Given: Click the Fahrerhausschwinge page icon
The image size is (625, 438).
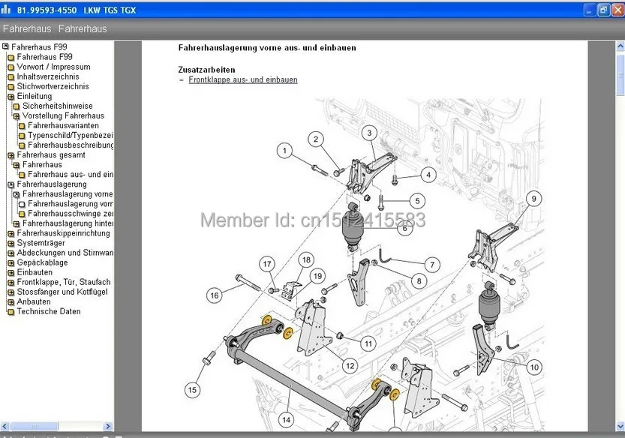Looking at the screenshot, I should pyautogui.click(x=22, y=214).
